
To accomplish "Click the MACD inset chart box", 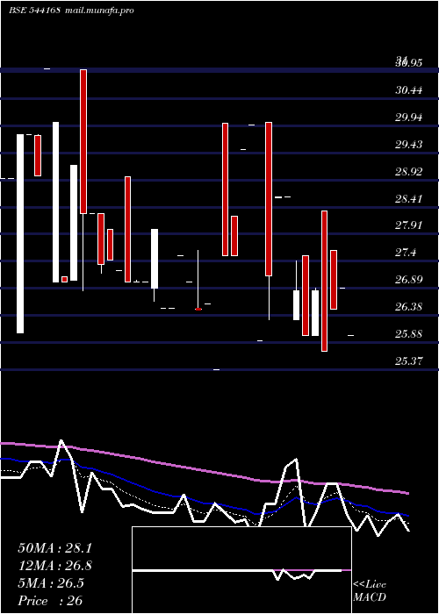I will pyautogui.click(x=241, y=570).
